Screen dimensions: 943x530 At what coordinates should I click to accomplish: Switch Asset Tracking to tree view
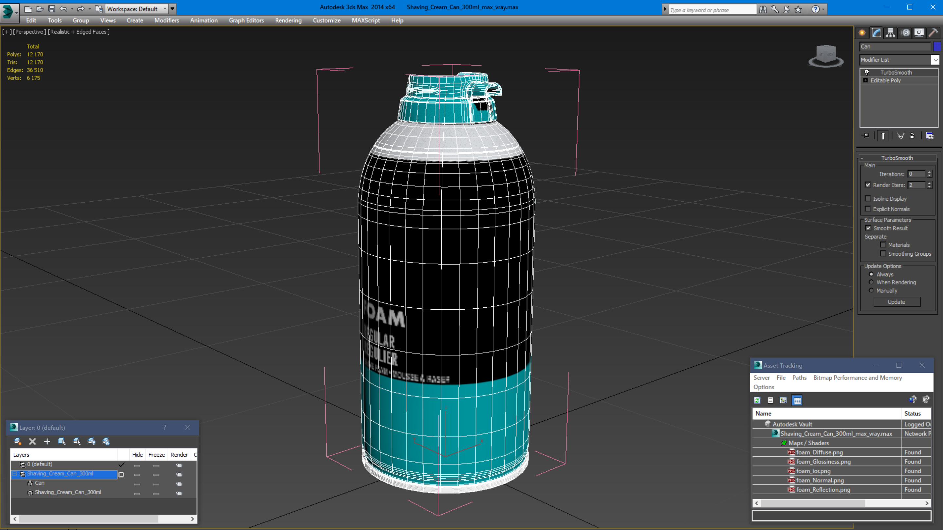pyautogui.click(x=784, y=400)
